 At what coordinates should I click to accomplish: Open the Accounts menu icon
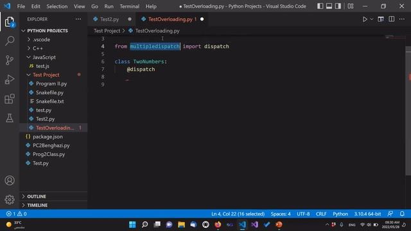pyautogui.click(x=10, y=180)
